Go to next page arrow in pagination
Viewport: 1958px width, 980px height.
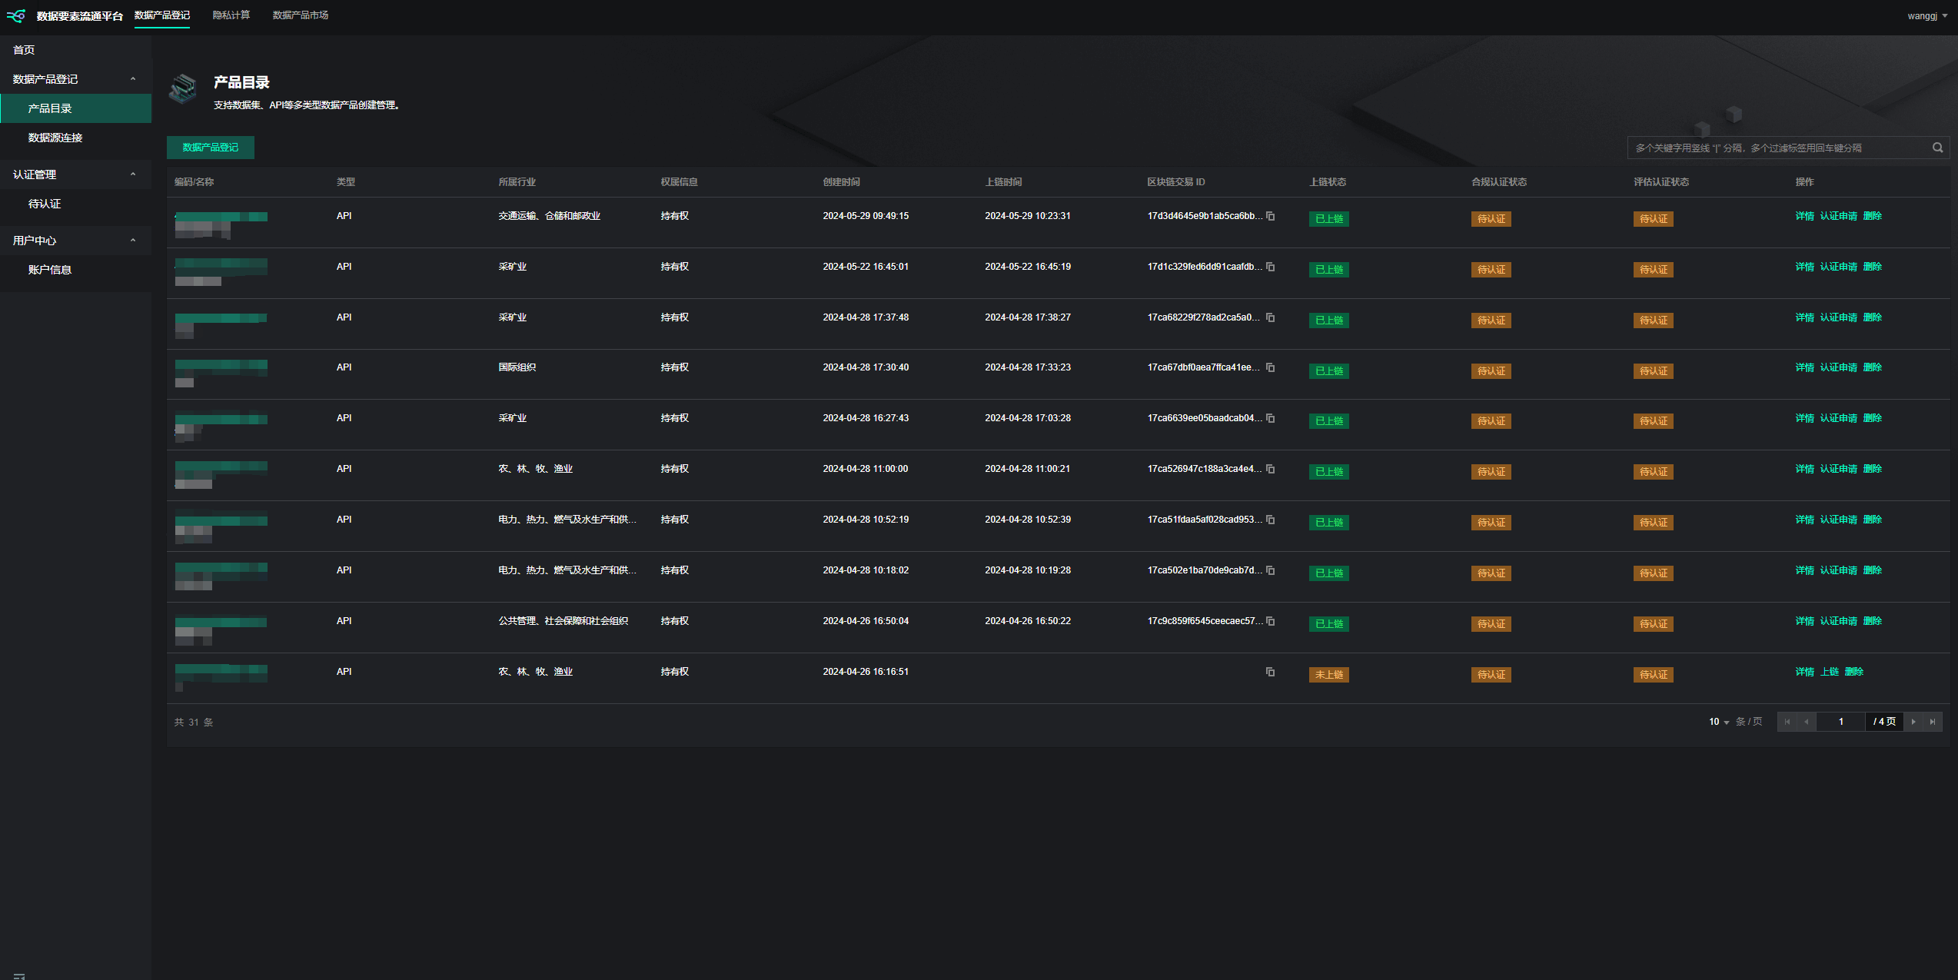(1913, 722)
